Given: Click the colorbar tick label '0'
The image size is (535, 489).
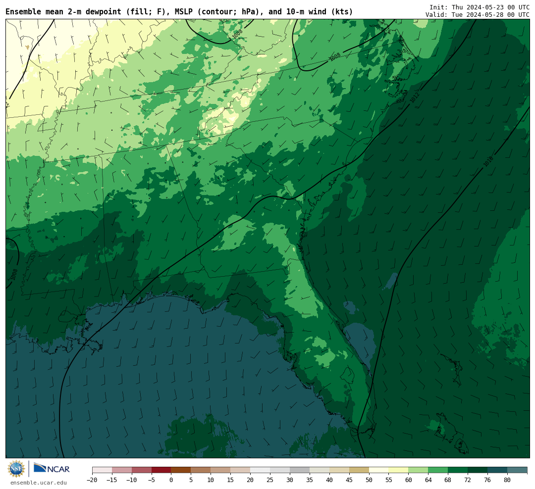Looking at the screenshot, I should click(x=171, y=480).
